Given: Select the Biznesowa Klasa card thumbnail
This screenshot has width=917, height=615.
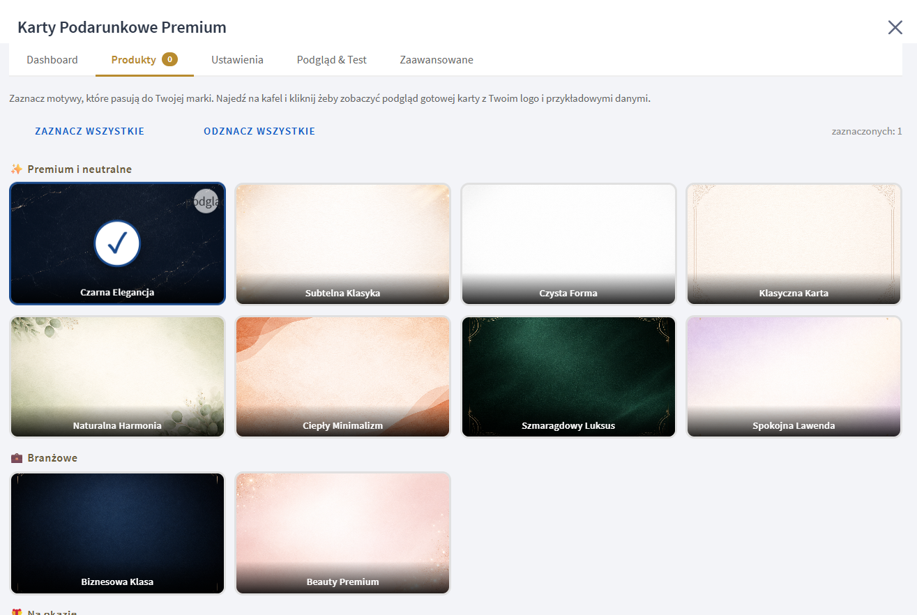Looking at the screenshot, I should [117, 533].
